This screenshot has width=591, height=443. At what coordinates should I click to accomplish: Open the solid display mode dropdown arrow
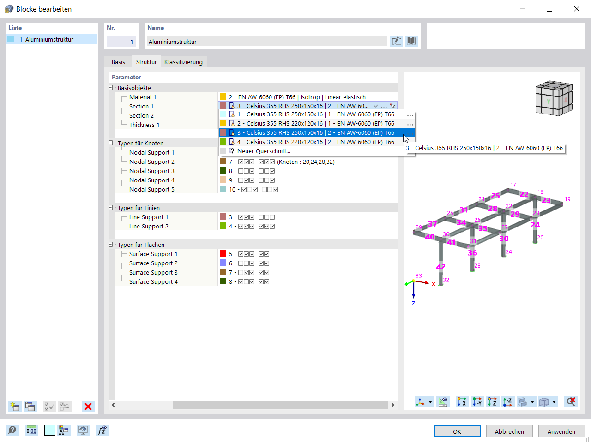[x=532, y=402]
